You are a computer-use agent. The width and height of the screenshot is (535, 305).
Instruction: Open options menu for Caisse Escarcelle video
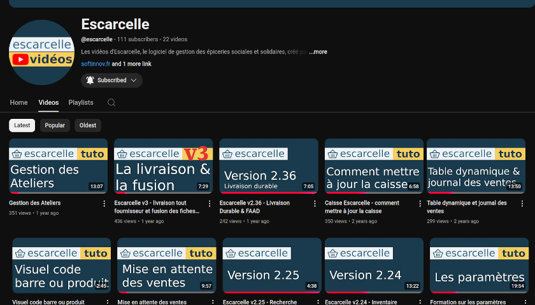(420, 203)
